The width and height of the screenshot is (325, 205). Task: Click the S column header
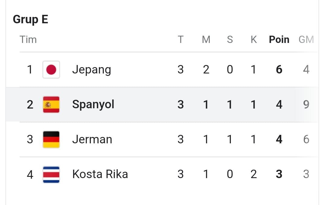230,40
